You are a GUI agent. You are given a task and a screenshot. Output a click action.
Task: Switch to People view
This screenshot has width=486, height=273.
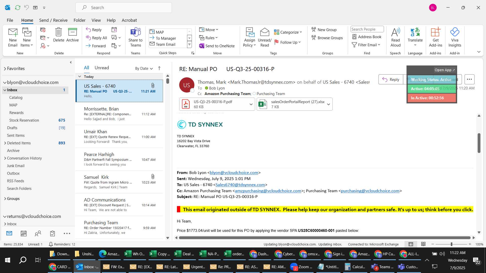click(38, 233)
